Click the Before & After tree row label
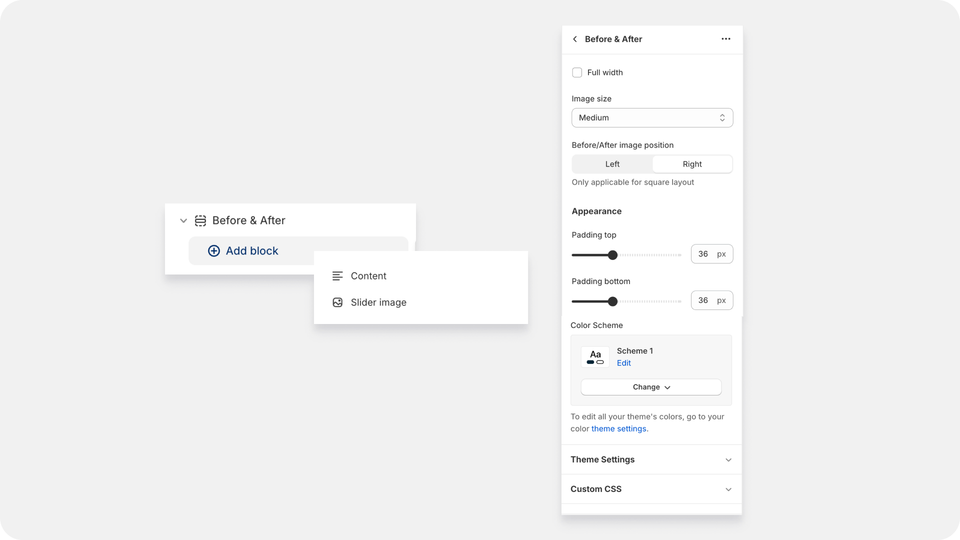The width and height of the screenshot is (960, 540). (248, 220)
